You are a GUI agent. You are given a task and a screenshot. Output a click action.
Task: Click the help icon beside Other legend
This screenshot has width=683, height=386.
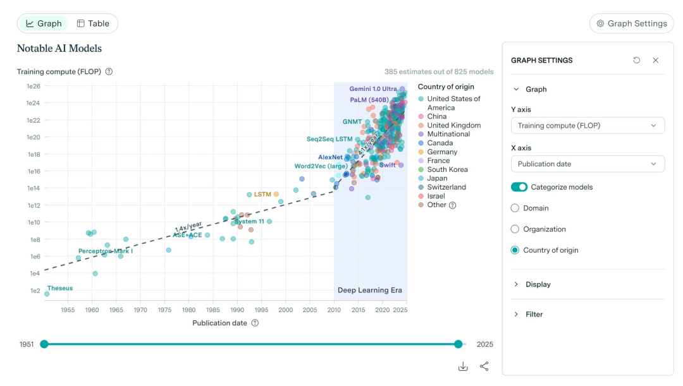452,205
